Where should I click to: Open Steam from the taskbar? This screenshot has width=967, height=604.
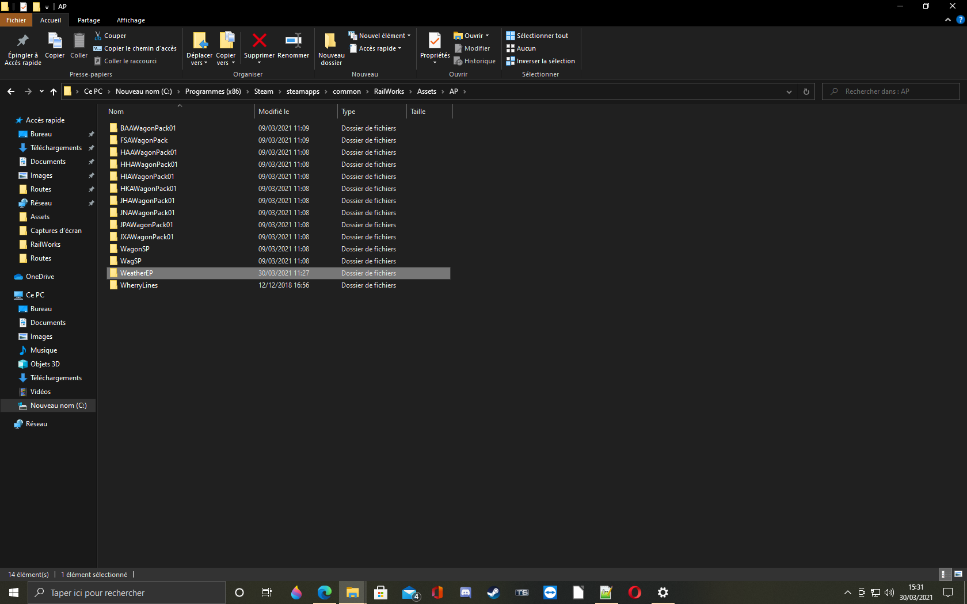coord(494,592)
